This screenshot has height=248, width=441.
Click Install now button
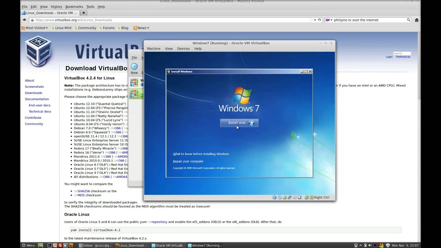click(x=239, y=123)
